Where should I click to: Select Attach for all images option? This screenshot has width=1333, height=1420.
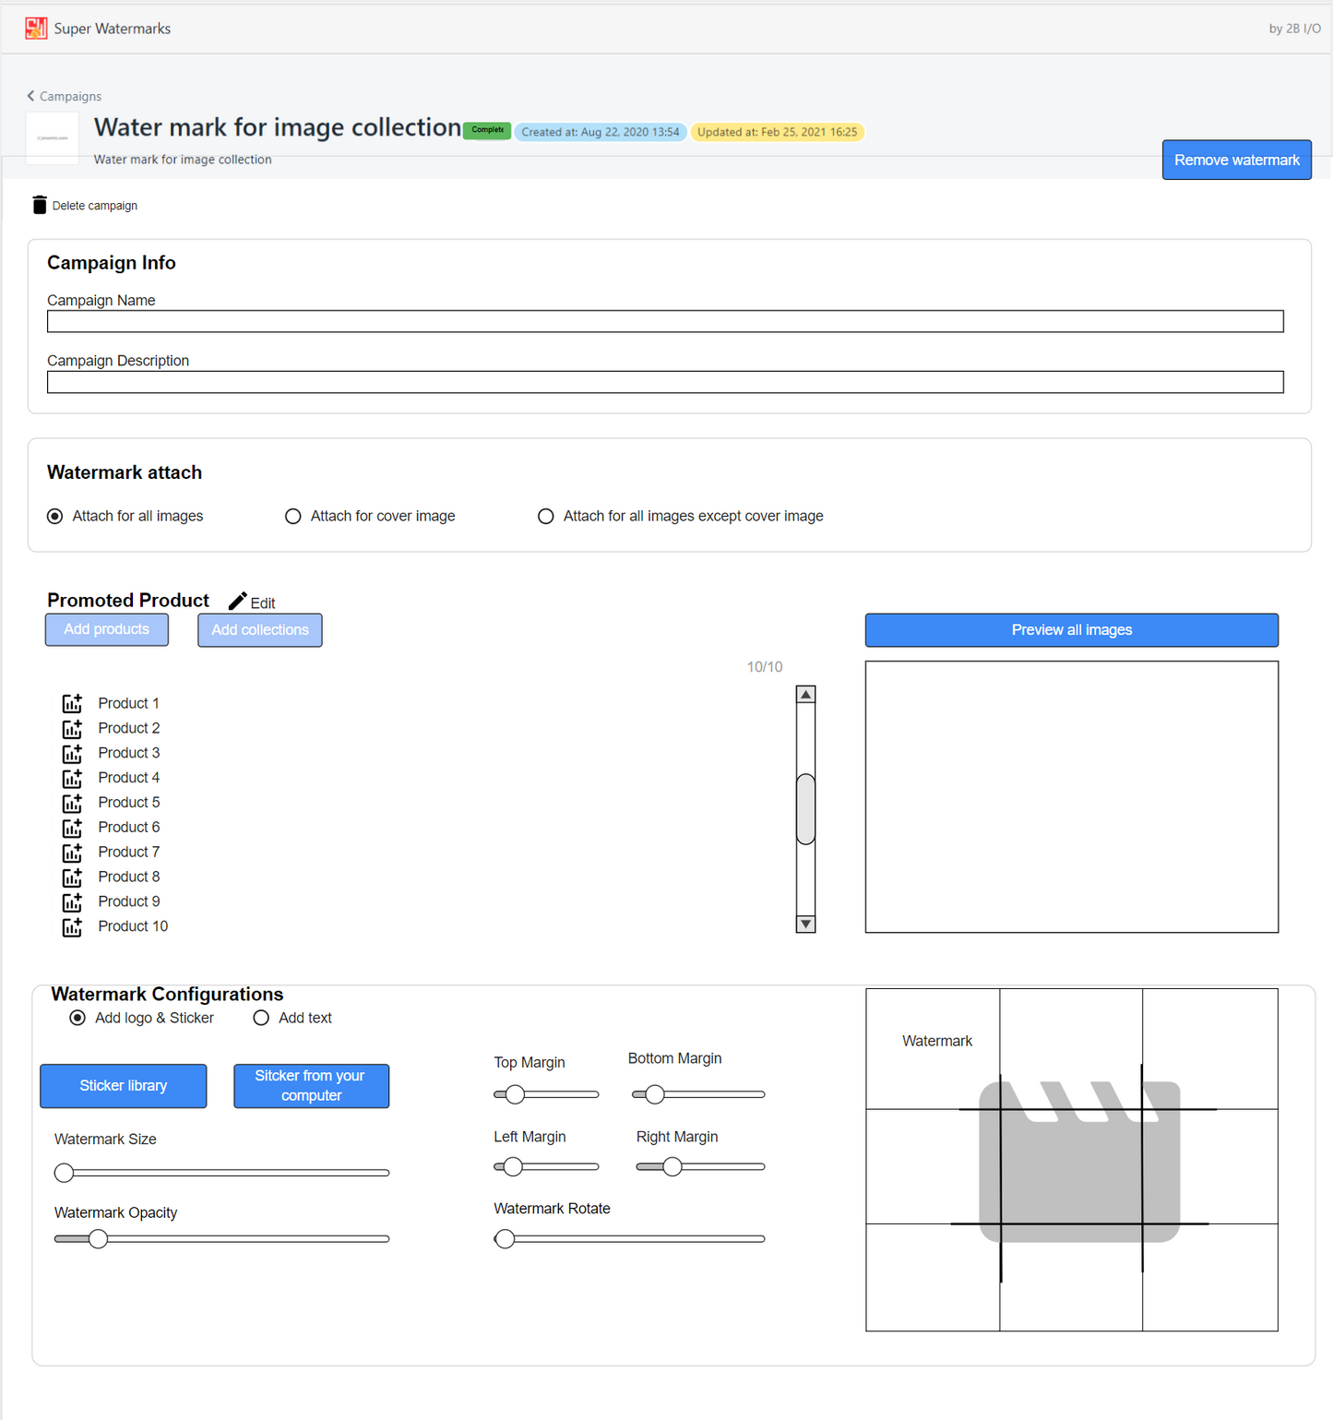55,516
